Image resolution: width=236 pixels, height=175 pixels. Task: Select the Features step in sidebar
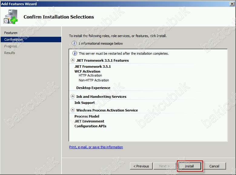click(x=11, y=33)
